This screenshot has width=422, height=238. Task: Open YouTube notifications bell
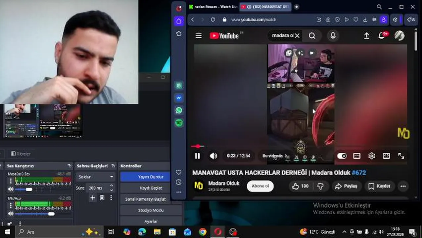(382, 36)
